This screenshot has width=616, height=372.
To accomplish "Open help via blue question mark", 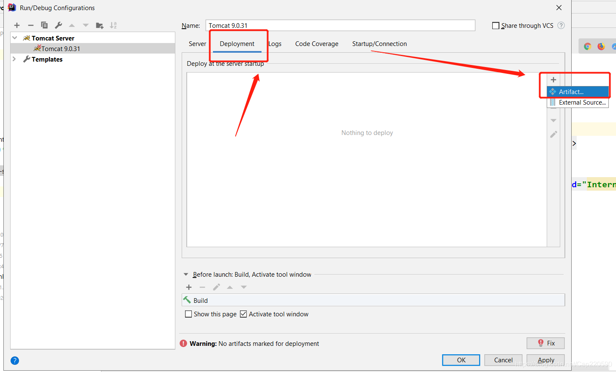I will coord(15,361).
